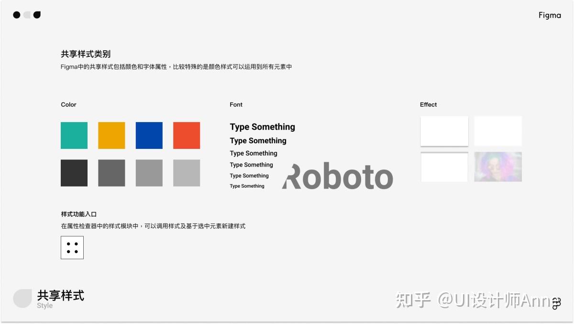Select the lightest gray swatch in the second row
The width and height of the screenshot is (574, 324).
point(186,173)
